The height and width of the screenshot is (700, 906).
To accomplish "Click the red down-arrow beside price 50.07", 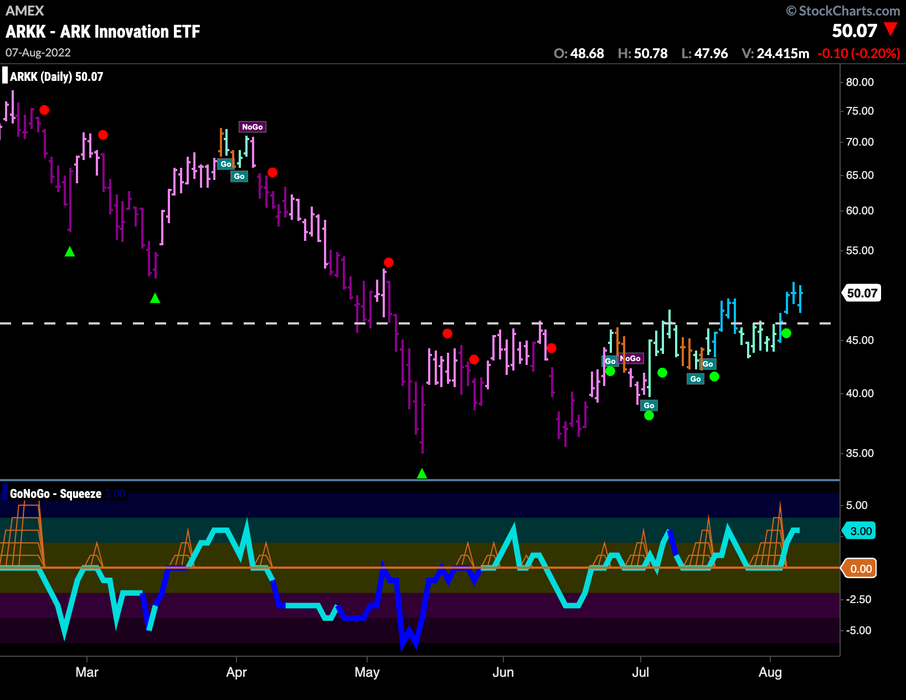I will point(890,29).
